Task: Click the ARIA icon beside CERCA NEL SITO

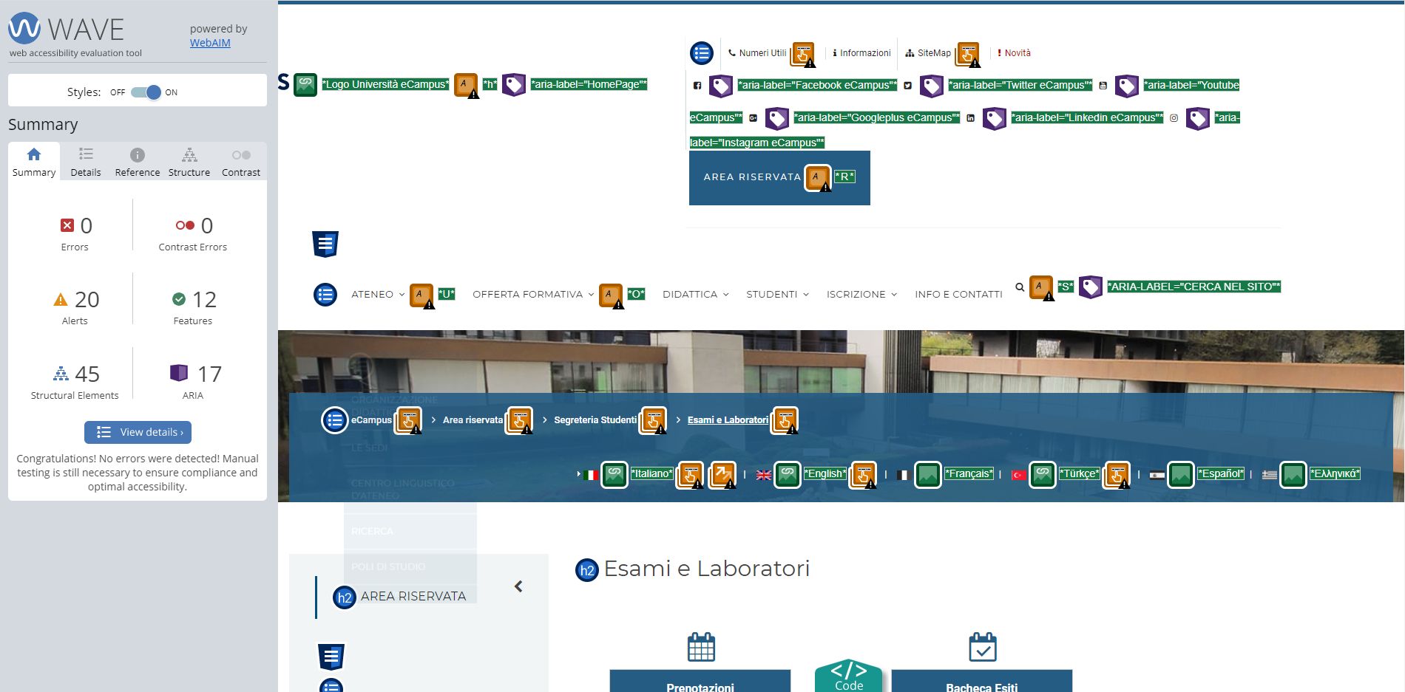Action: coord(1091,287)
